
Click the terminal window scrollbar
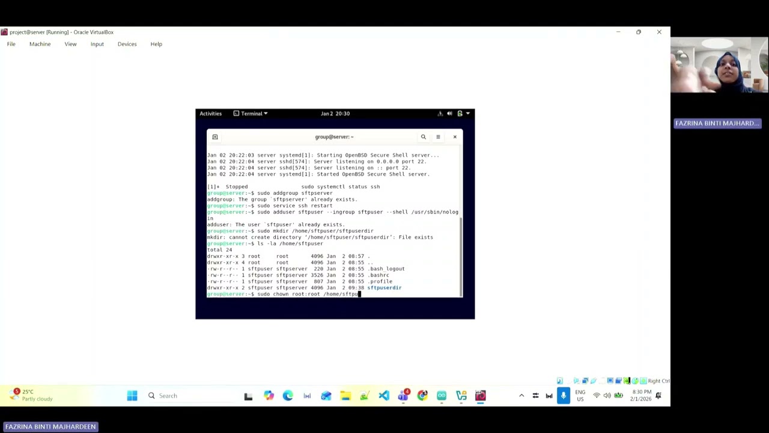click(x=461, y=256)
